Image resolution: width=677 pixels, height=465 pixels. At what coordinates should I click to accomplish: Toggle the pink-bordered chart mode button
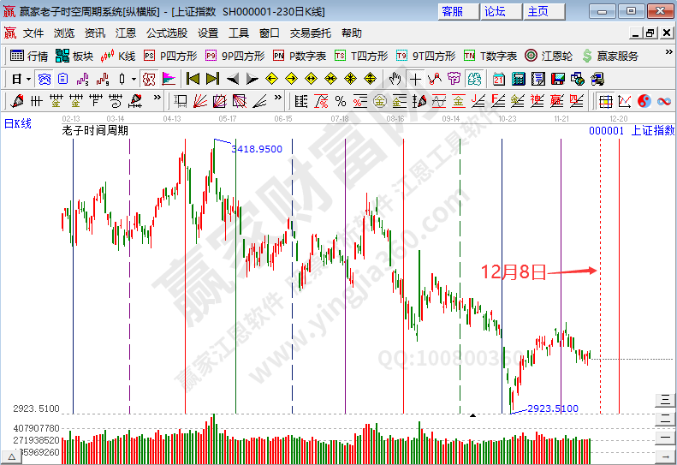148,79
